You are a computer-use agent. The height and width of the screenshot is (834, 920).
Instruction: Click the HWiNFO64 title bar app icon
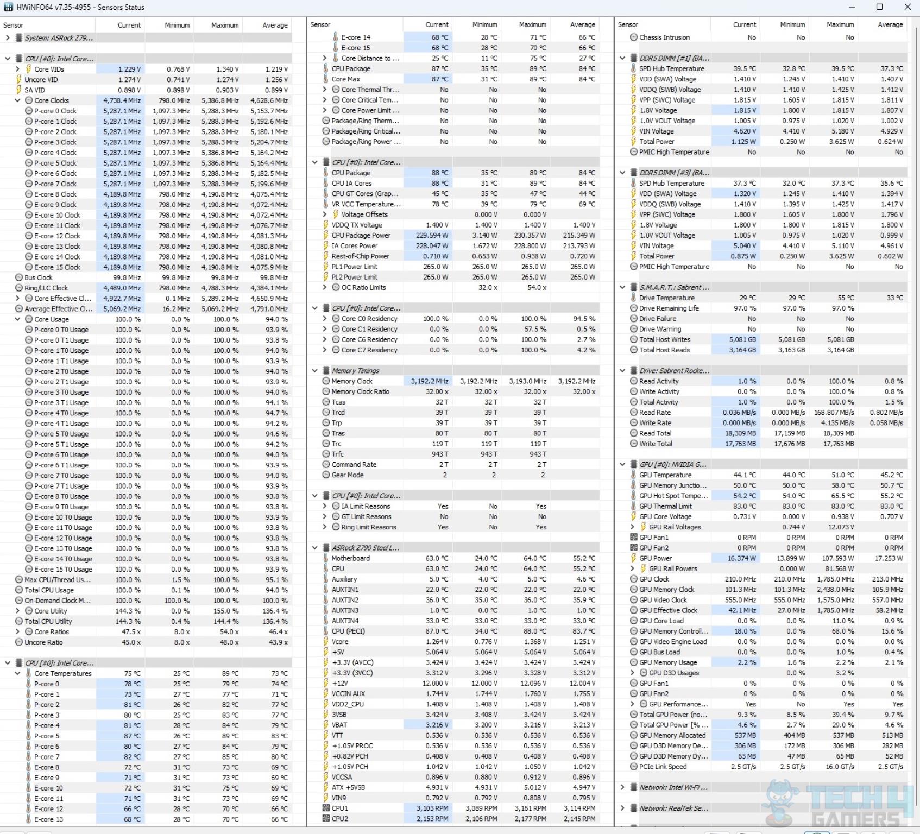(8, 7)
